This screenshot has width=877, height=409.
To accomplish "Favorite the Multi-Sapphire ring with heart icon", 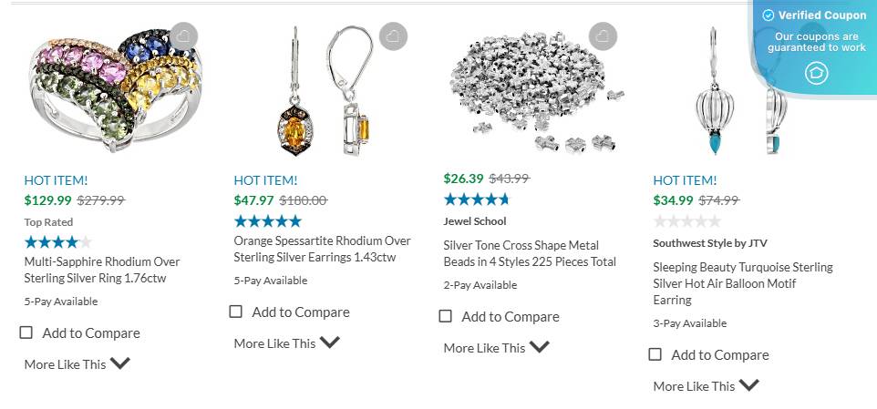I will coord(183,36).
